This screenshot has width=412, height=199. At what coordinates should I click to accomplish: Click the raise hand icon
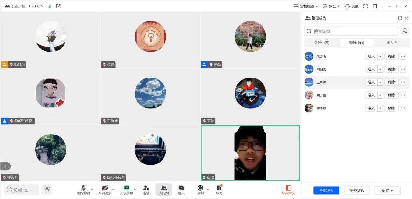47,190
